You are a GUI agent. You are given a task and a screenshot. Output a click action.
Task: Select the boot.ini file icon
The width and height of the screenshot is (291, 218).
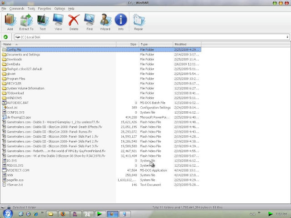pyautogui.click(x=4, y=108)
